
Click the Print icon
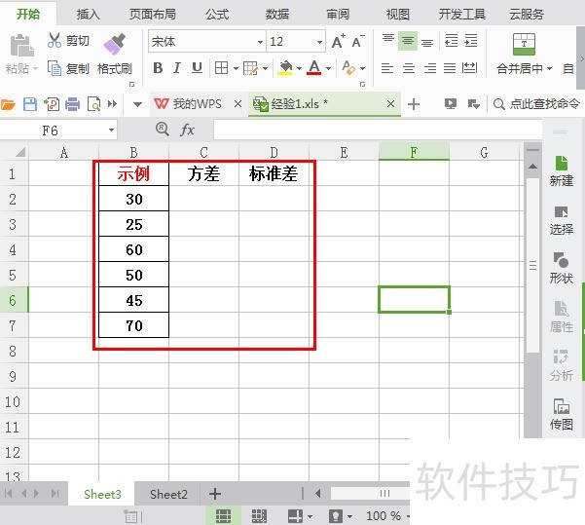[x=72, y=104]
